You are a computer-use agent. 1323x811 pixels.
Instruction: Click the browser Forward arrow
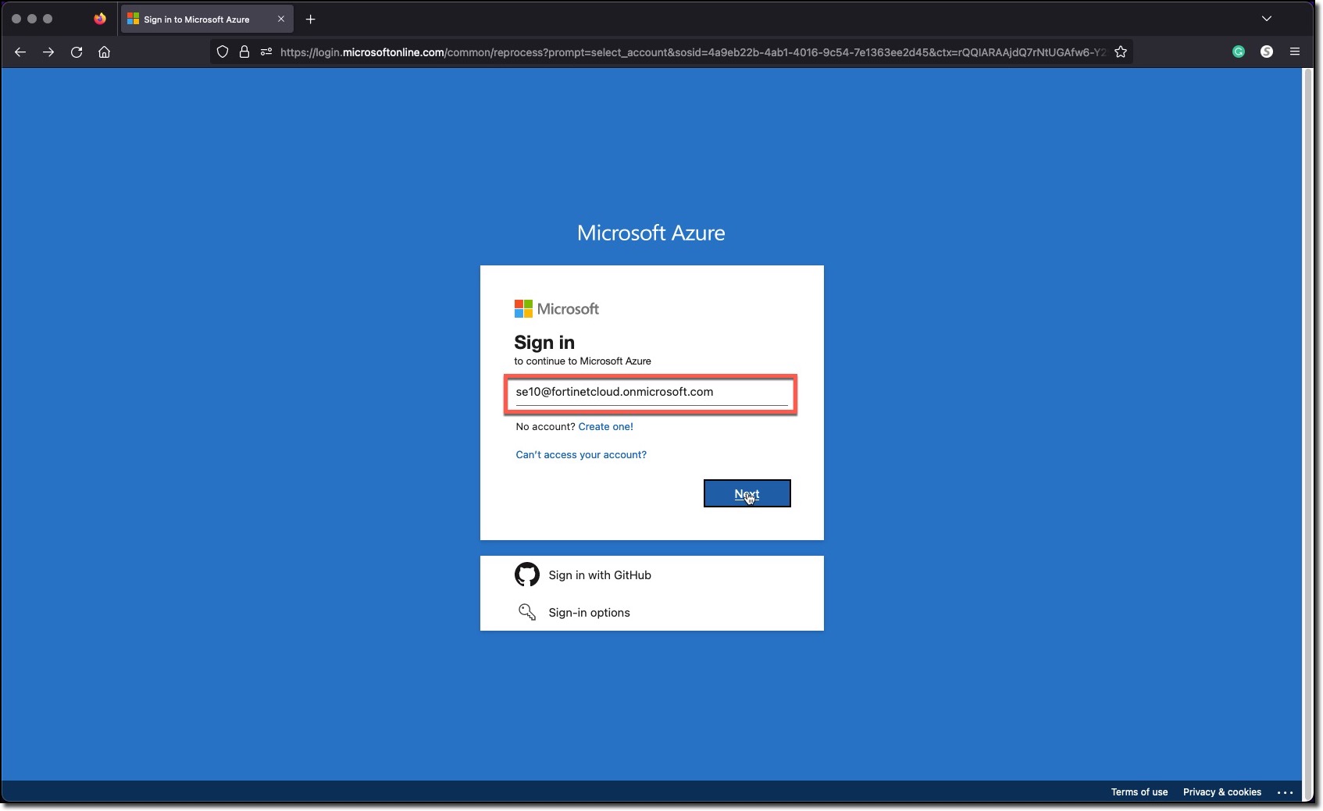[x=48, y=52]
